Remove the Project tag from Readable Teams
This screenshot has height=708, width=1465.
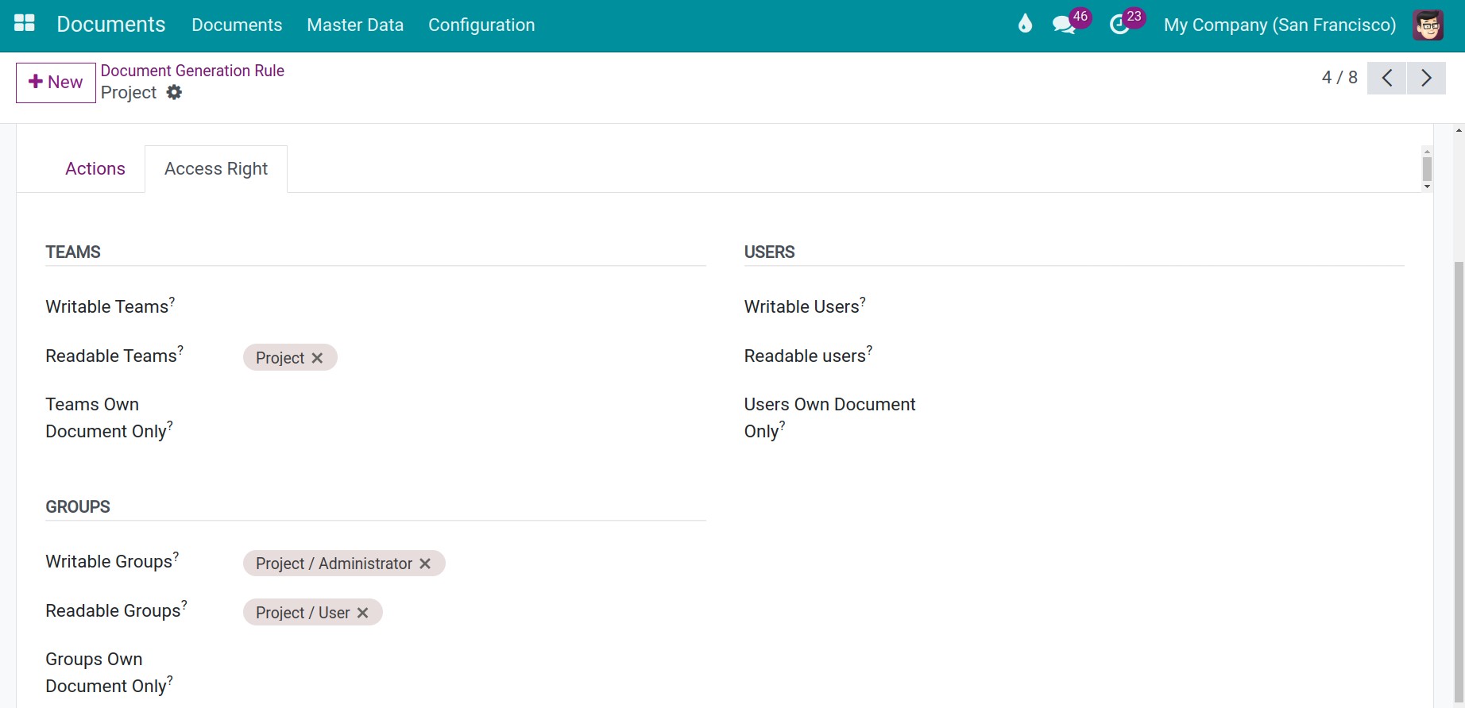317,358
